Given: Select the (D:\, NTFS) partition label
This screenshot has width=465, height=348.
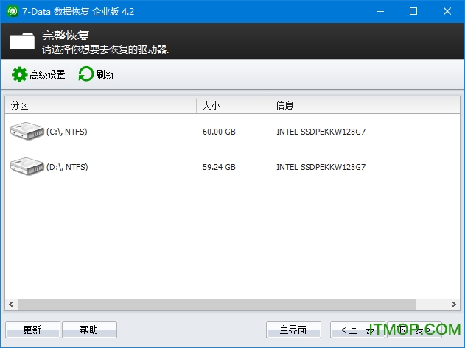Looking at the screenshot, I should tap(67, 167).
